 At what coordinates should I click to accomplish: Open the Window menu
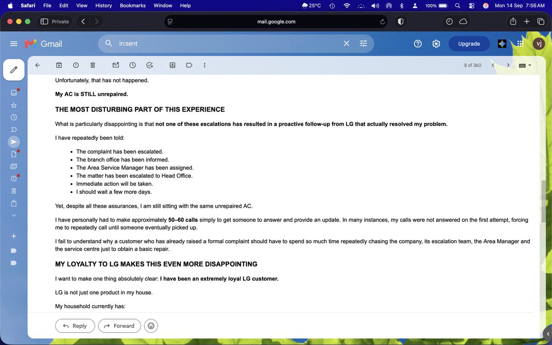pyautogui.click(x=163, y=6)
